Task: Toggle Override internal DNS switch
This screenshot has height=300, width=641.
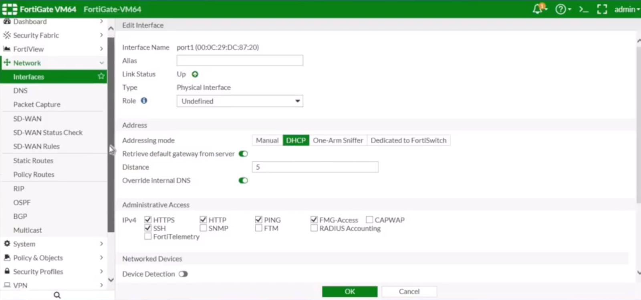Action: (243, 180)
